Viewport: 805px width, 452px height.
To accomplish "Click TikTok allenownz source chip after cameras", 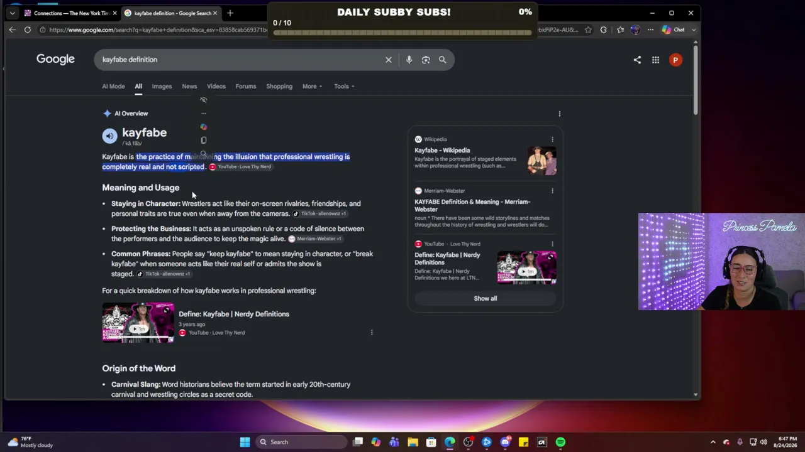I will point(320,214).
